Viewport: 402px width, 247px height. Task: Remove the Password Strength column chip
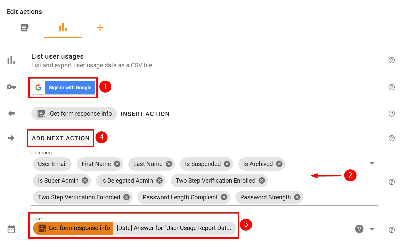click(x=297, y=197)
